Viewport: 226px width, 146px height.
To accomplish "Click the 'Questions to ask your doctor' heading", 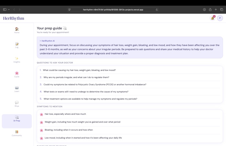I will tap(55, 63).
